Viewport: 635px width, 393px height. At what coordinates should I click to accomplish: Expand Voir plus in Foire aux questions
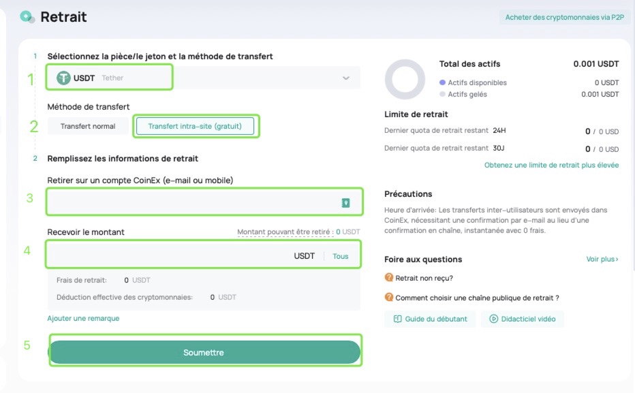click(x=602, y=259)
